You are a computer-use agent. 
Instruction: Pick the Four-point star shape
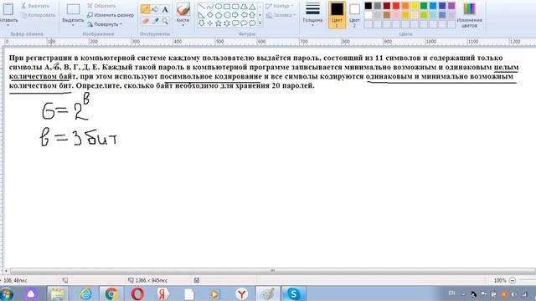[x=210, y=23]
